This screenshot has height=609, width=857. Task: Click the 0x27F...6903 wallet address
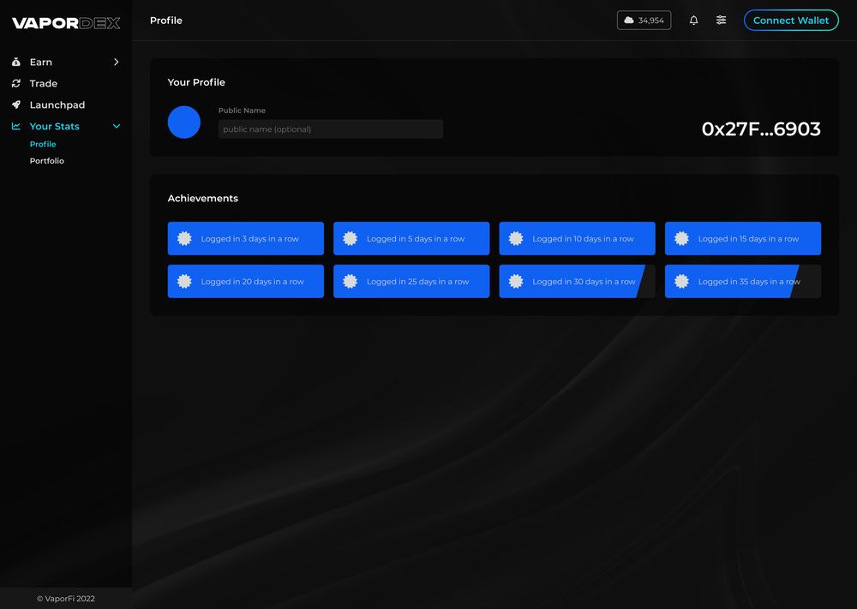760,129
